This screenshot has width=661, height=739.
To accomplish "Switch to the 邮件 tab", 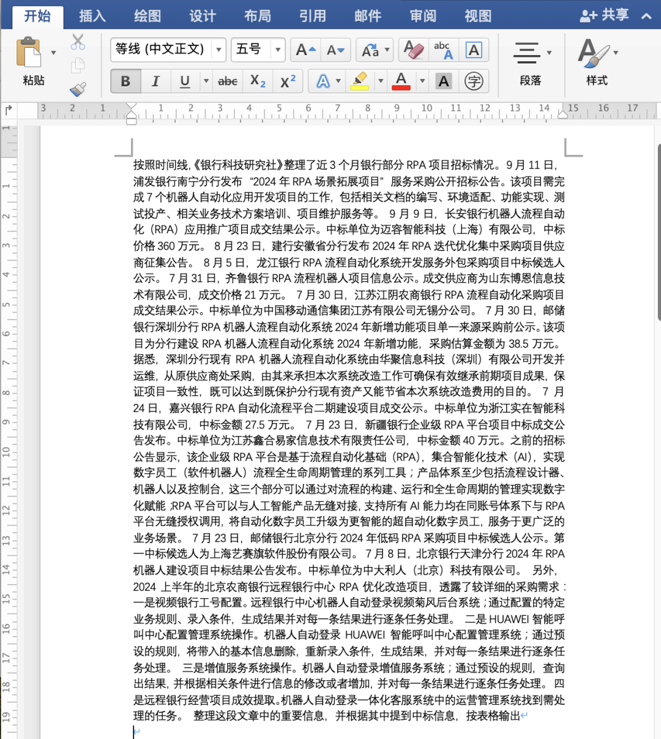I will [x=368, y=15].
